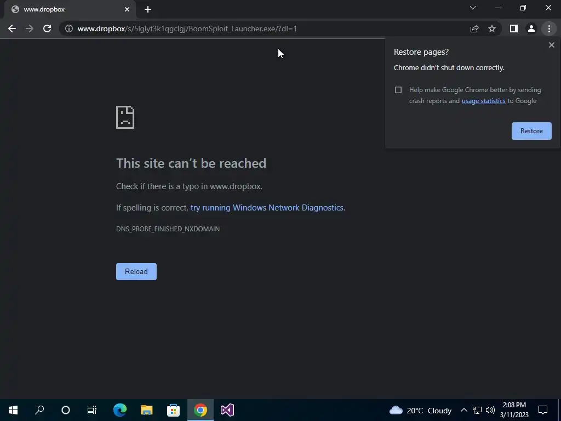Screen dimensions: 561x421
Task: Open the usage statistics link
Action: (x=483, y=101)
